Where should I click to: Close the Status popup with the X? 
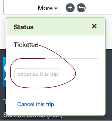[94, 26]
